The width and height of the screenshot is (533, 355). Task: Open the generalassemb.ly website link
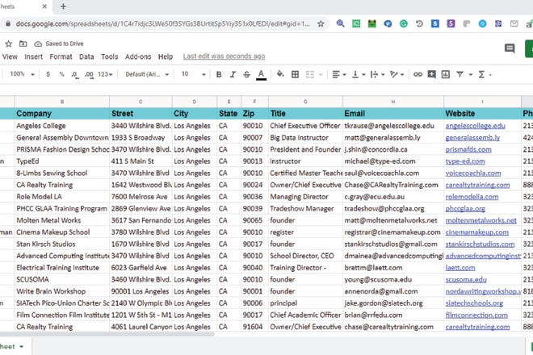(472, 138)
